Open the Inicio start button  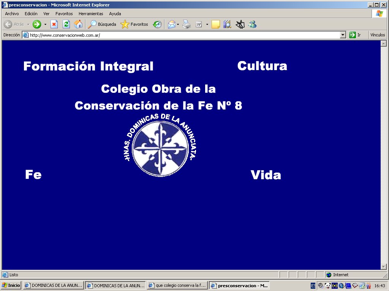(11, 285)
